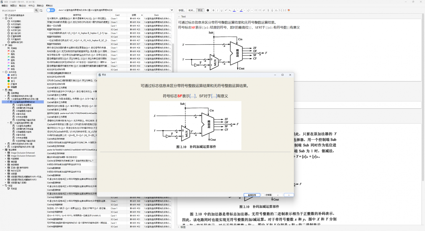Click the 卡片... button in editor
Screen dimensions: 425x231
tap(192, 10)
